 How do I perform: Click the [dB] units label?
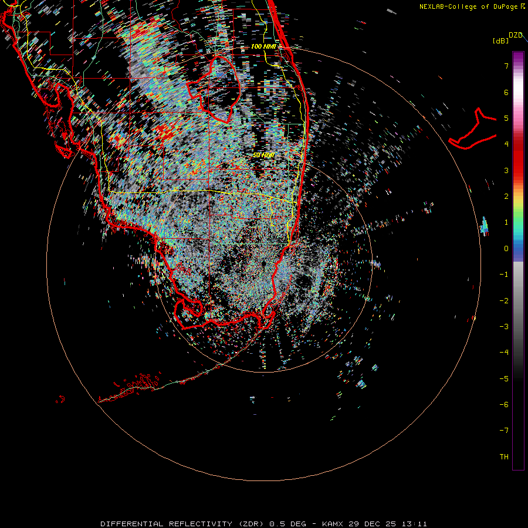pyautogui.click(x=501, y=40)
